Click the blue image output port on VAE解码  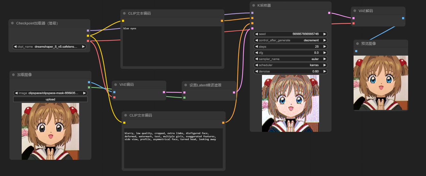[403, 18]
